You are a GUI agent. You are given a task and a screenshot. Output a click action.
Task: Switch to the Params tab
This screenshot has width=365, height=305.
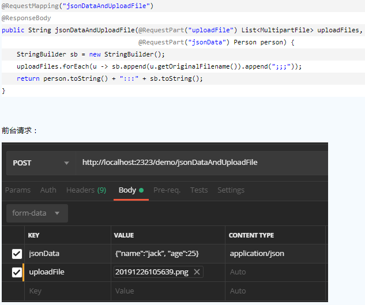pos(17,190)
